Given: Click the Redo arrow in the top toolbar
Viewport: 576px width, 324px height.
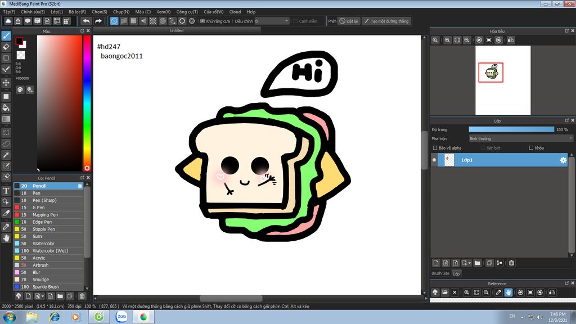Looking at the screenshot, I should click(x=98, y=21).
